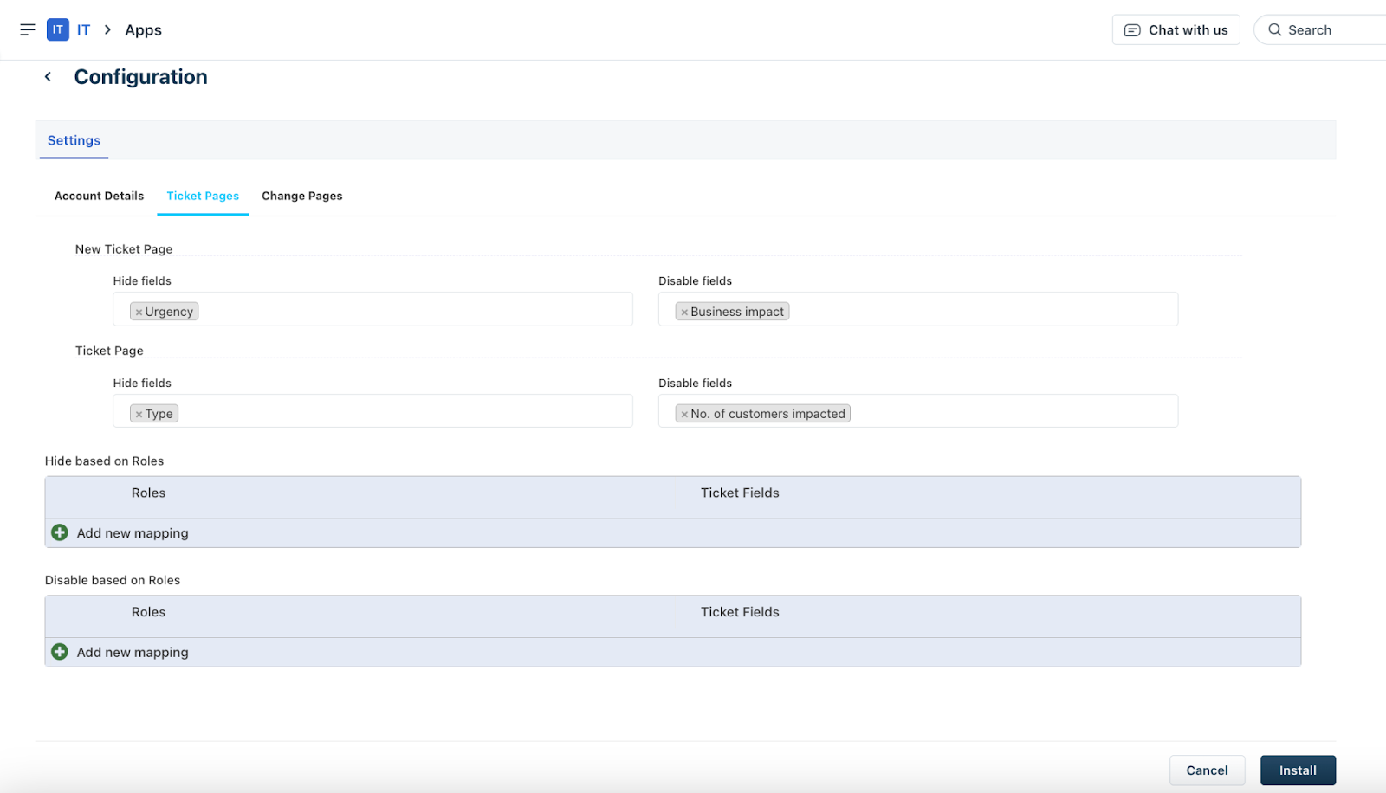Click the green plus under Disable based on Roles
1386x793 pixels.
[60, 652]
